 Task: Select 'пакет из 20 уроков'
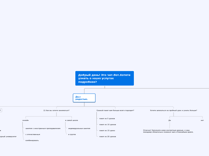tap(108, 136)
